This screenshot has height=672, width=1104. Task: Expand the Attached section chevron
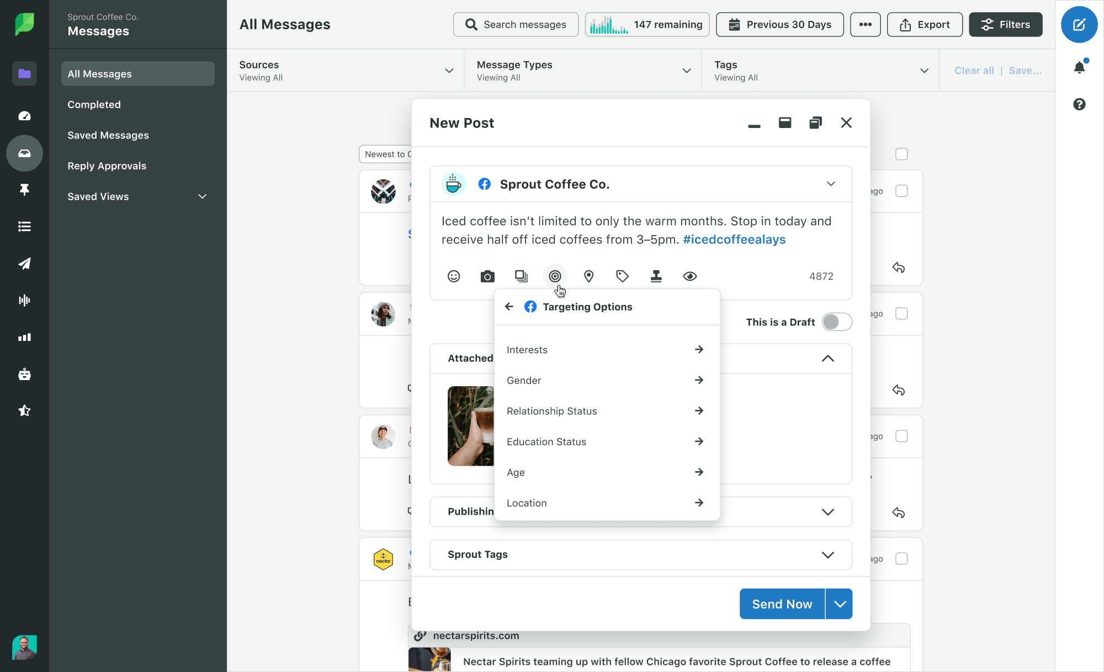click(x=828, y=358)
